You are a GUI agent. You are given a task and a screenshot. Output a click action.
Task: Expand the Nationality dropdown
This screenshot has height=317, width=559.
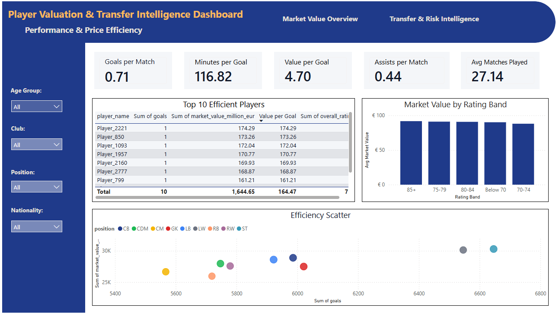(37, 227)
